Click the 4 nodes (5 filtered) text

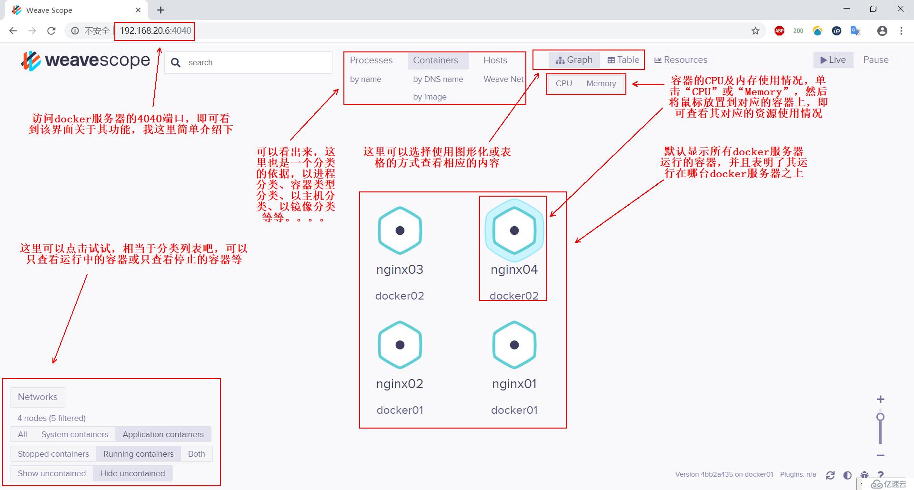point(51,418)
